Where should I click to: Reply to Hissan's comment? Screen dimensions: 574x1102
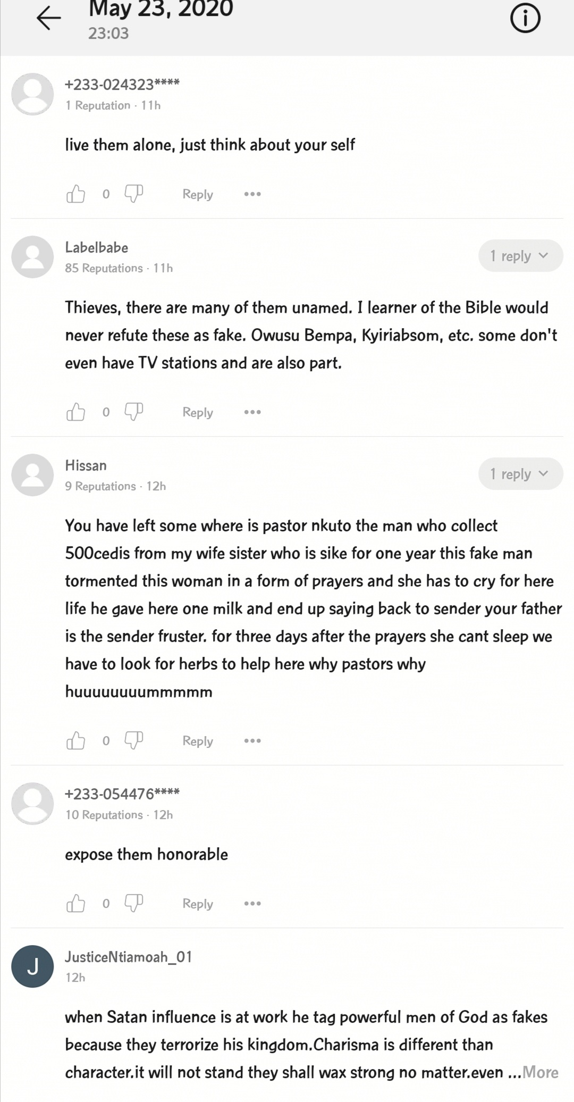pos(198,741)
